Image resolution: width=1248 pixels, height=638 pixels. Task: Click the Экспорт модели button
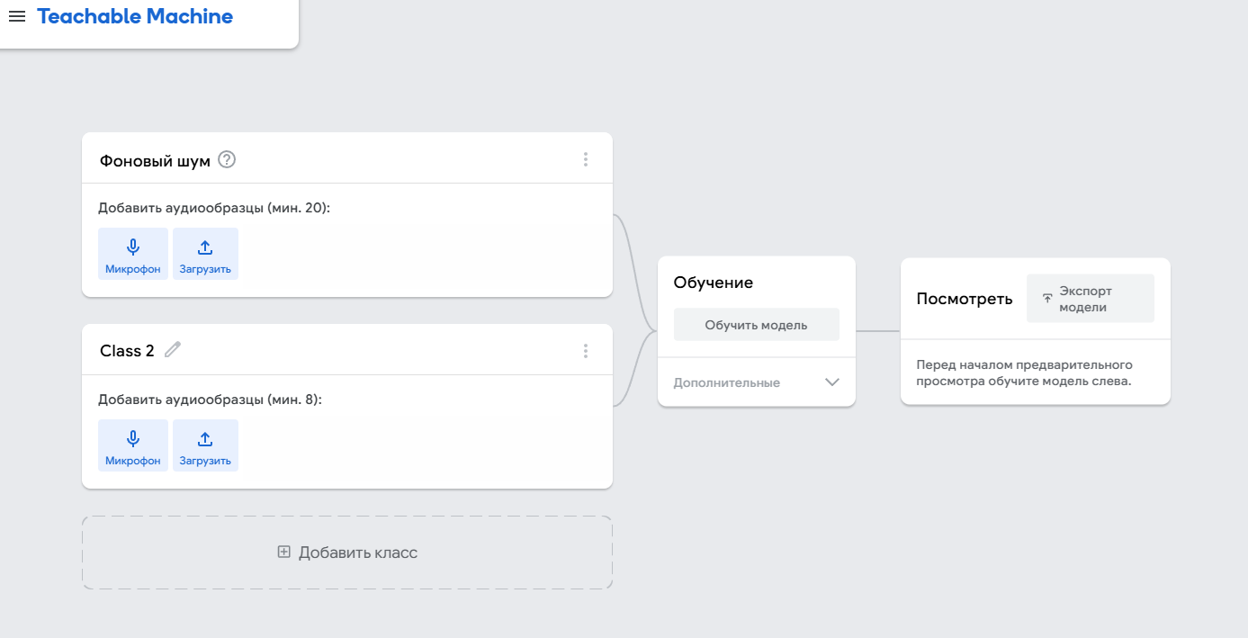tap(1090, 299)
